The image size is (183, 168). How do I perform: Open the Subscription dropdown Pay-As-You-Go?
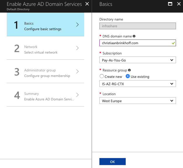(138, 60)
